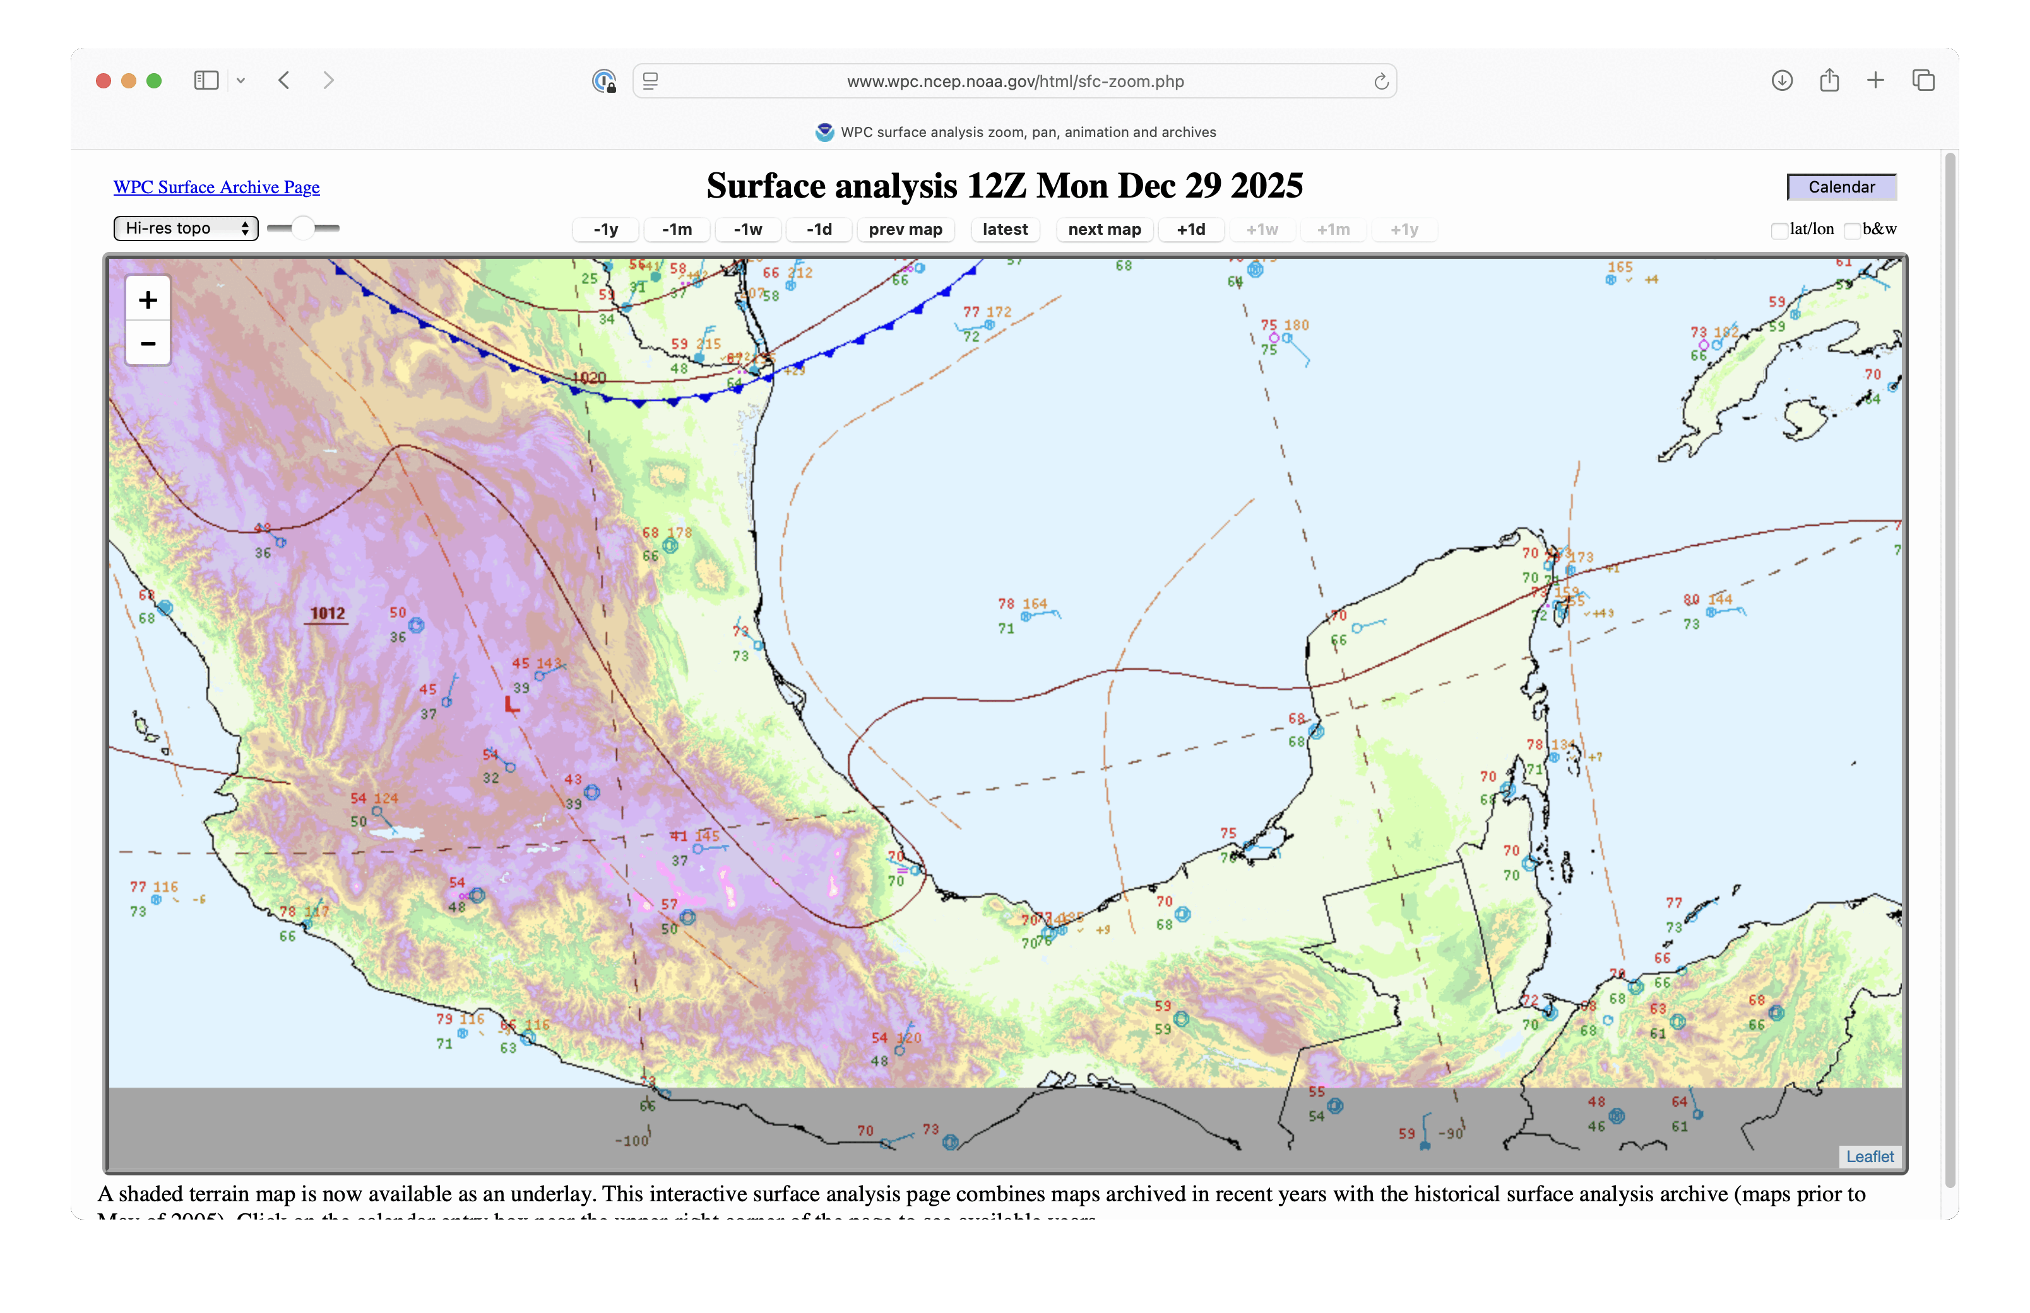This screenshot has width=2030, height=1313.
Task: Toggle the Safari sidebar icon
Action: [206, 81]
